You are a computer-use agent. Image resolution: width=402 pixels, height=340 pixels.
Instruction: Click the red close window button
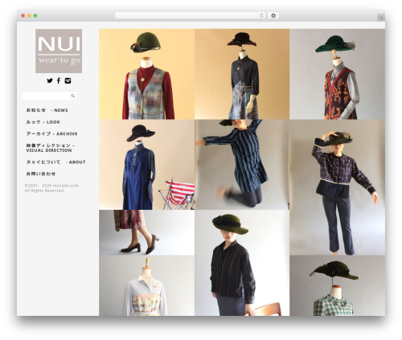(x=23, y=16)
